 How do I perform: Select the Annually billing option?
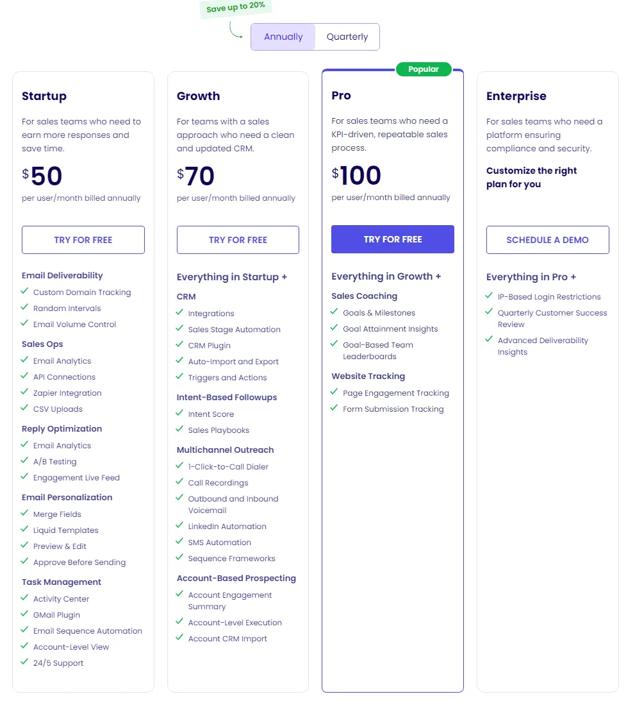283,37
